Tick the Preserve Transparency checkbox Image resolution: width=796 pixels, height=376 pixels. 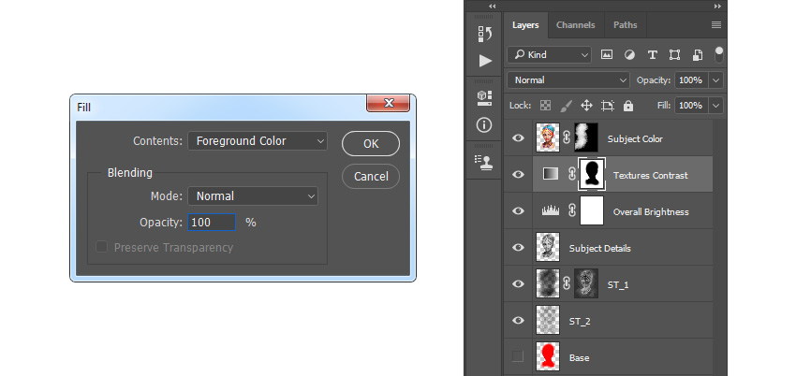pos(101,247)
